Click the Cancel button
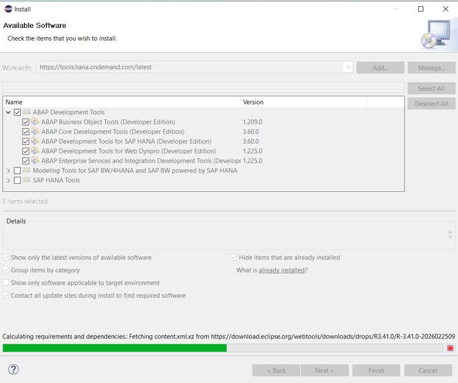The image size is (458, 383). [428, 370]
